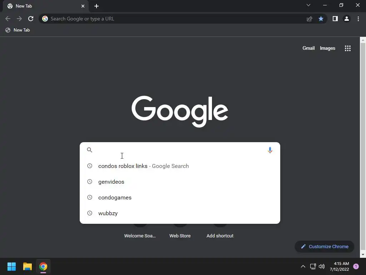
Task: Open File Explorer from the taskbar
Action: click(27, 266)
